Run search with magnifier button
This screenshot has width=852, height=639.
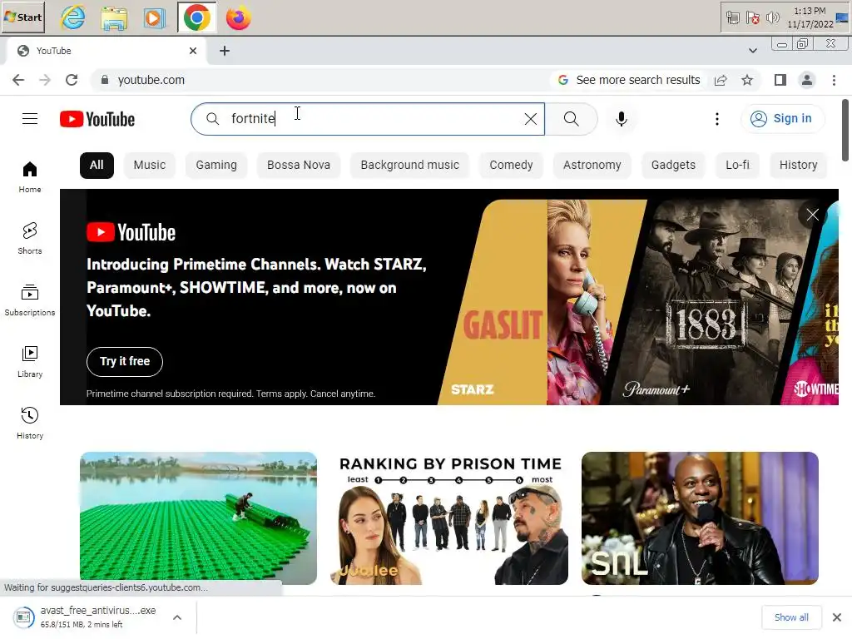[571, 118]
